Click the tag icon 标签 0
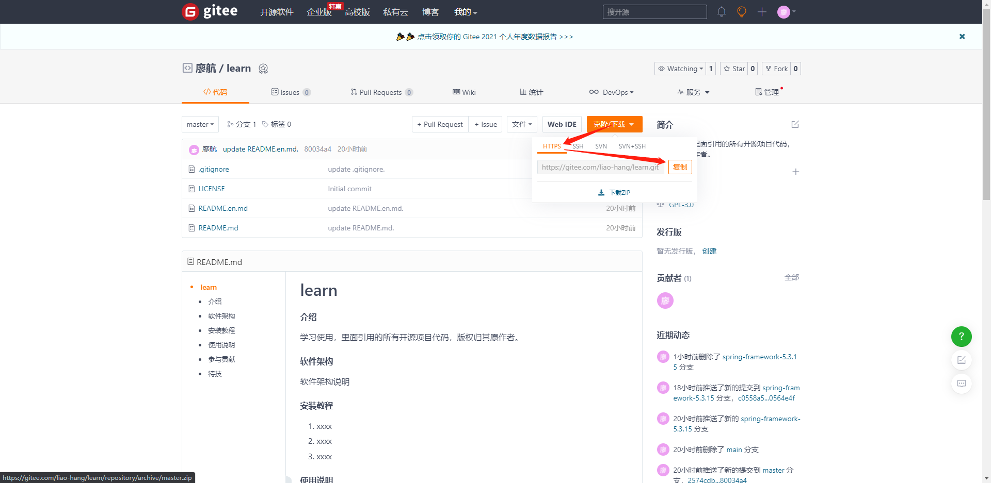The height and width of the screenshot is (483, 991). [265, 124]
